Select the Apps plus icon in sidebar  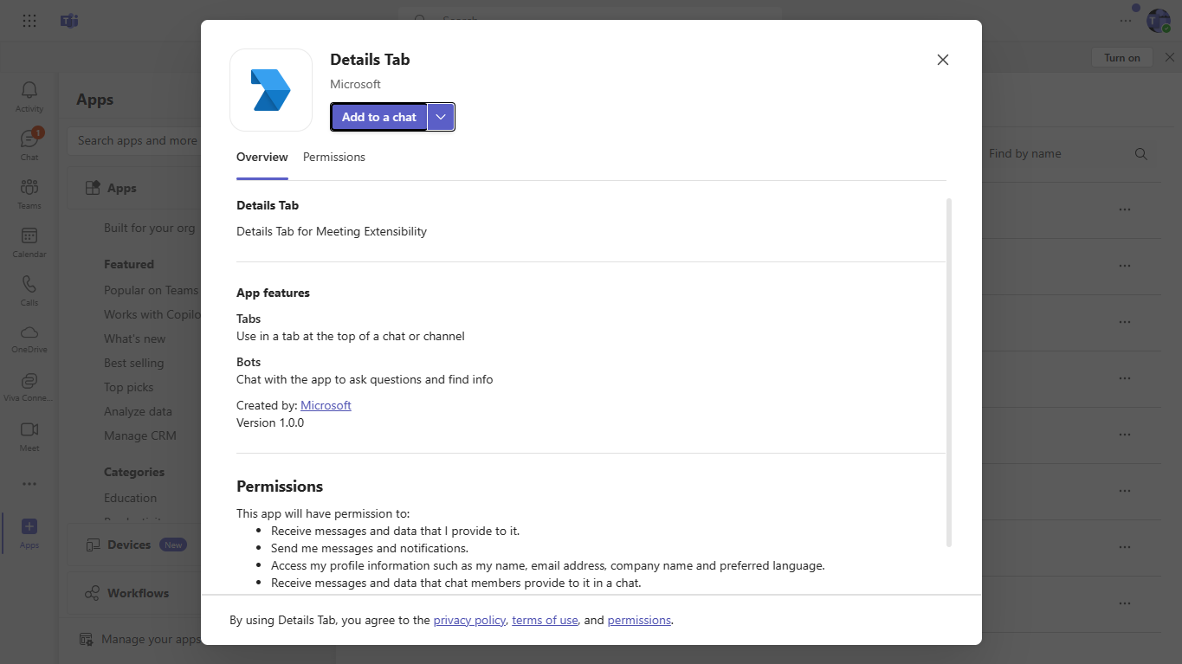coord(29,532)
